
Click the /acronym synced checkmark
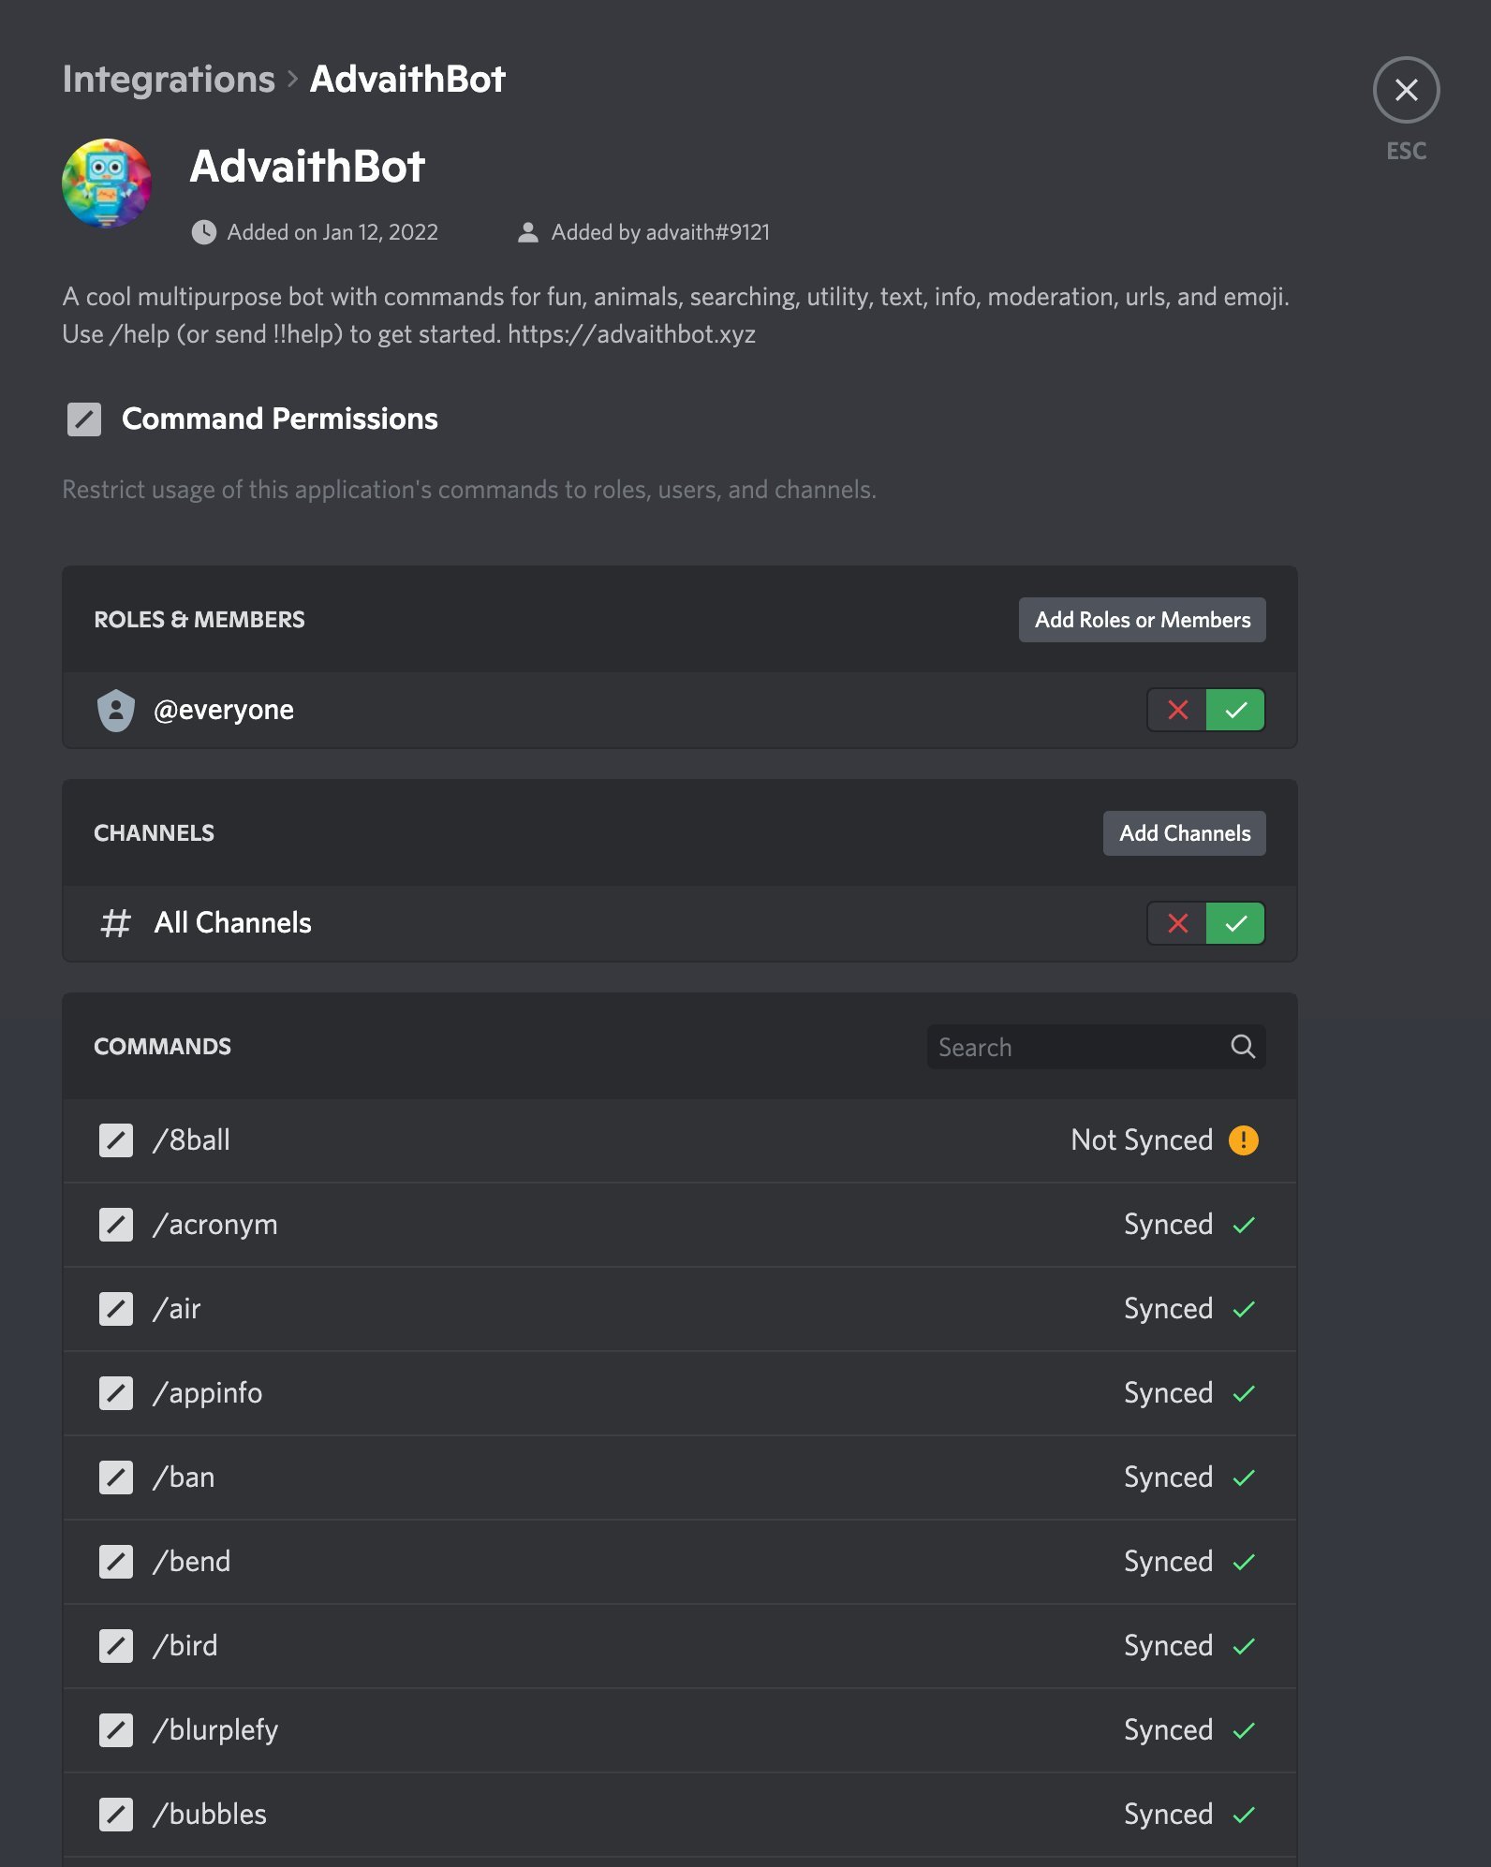1243,1225
